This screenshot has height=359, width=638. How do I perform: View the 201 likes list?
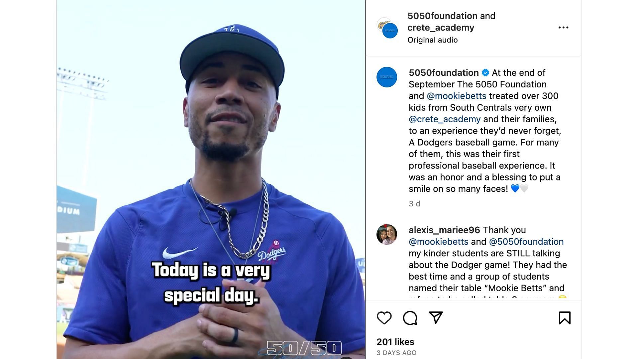click(395, 342)
